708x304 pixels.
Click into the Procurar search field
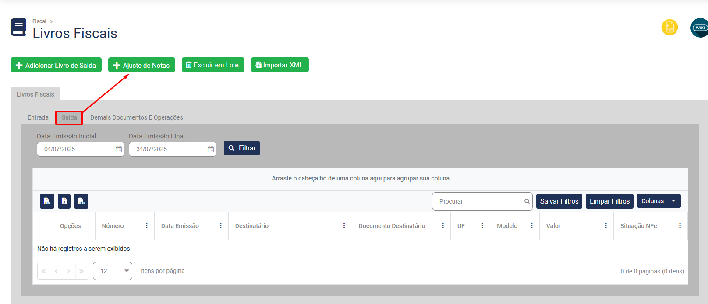click(x=477, y=201)
